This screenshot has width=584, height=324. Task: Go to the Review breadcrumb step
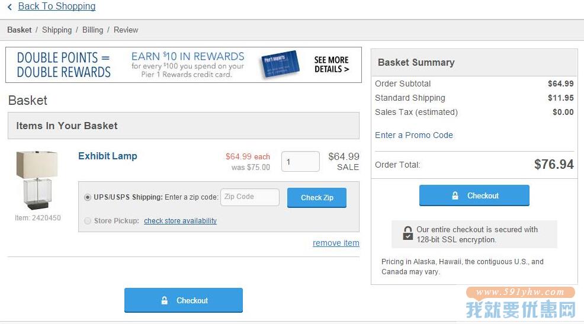pos(126,30)
